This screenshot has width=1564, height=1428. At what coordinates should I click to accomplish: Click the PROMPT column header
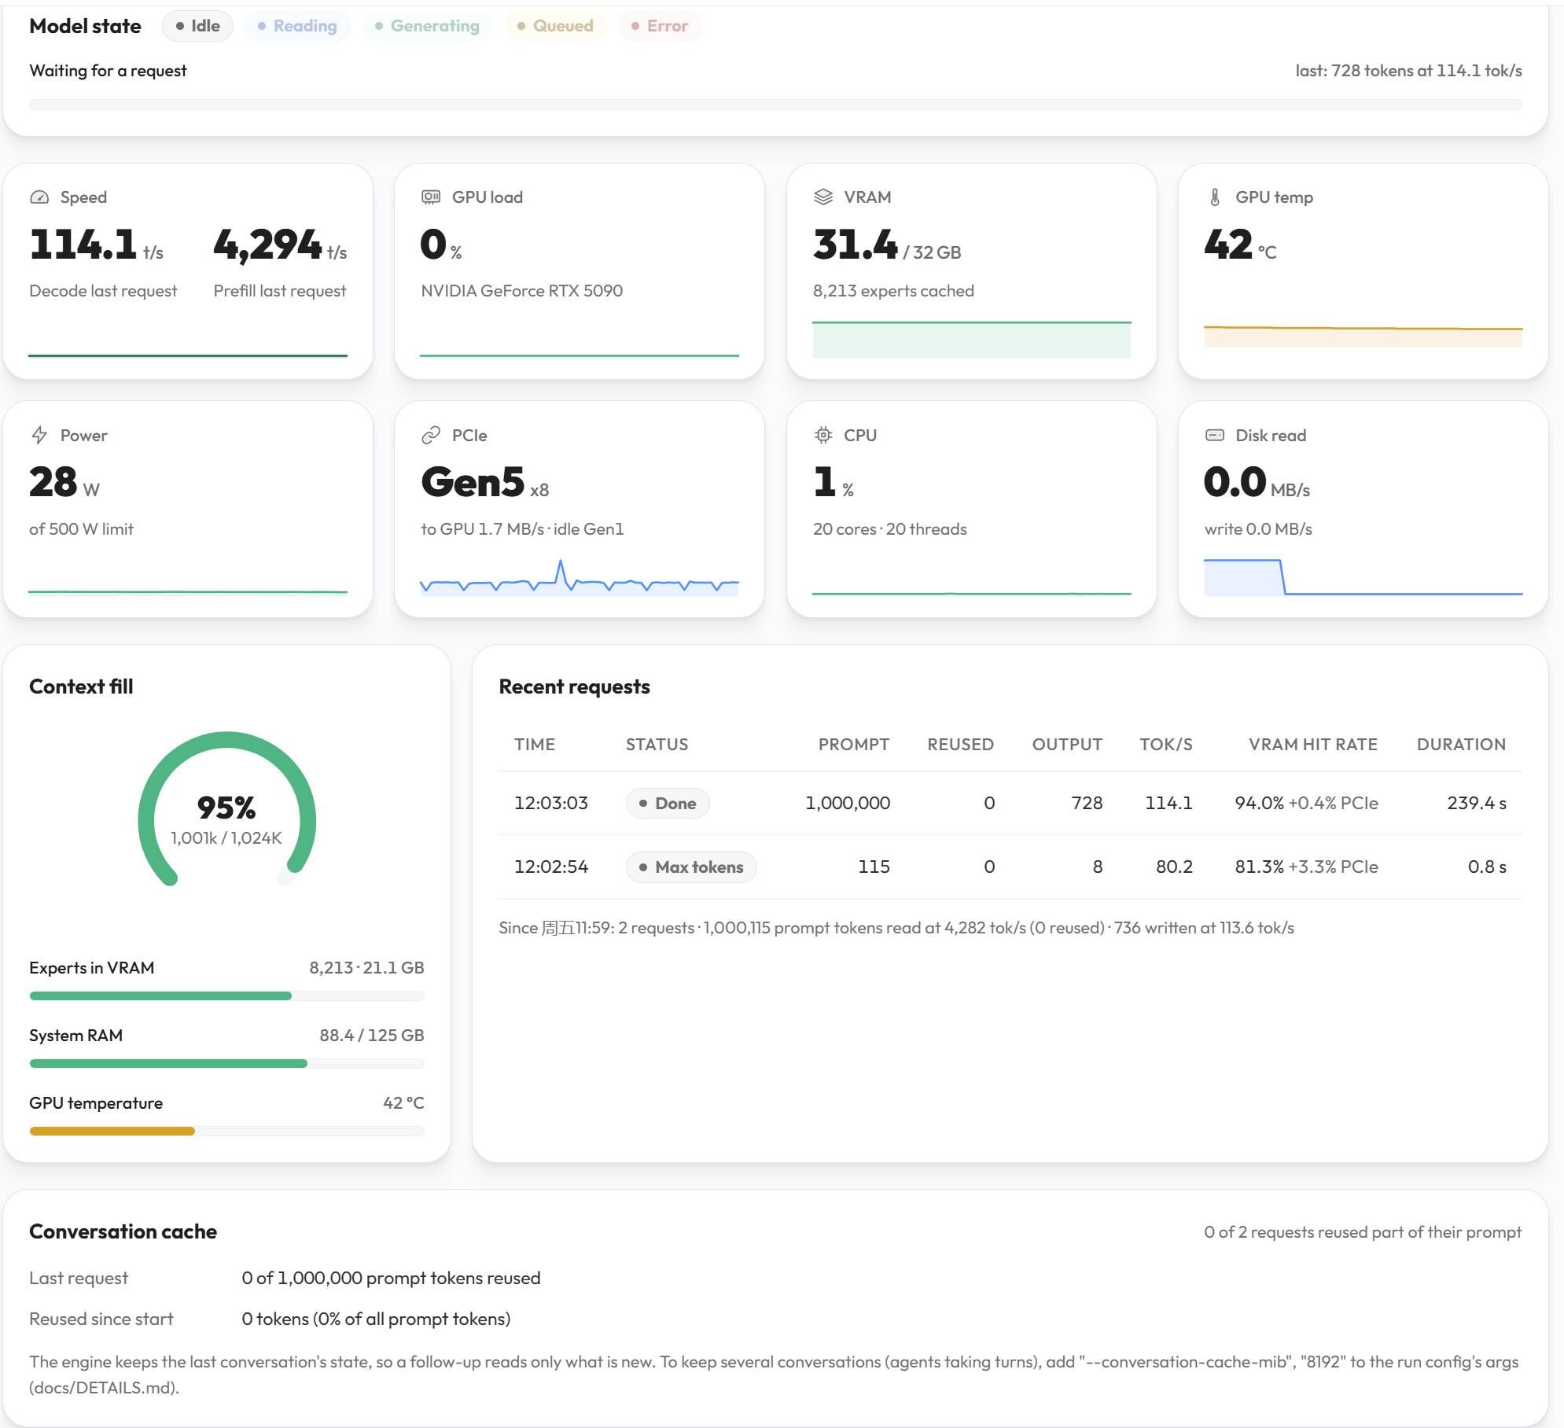coord(854,745)
